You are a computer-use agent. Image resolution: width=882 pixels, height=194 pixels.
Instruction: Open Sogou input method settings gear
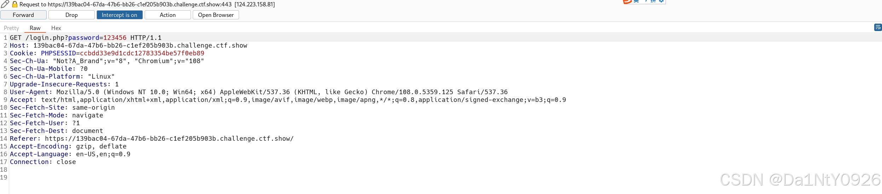661,1
